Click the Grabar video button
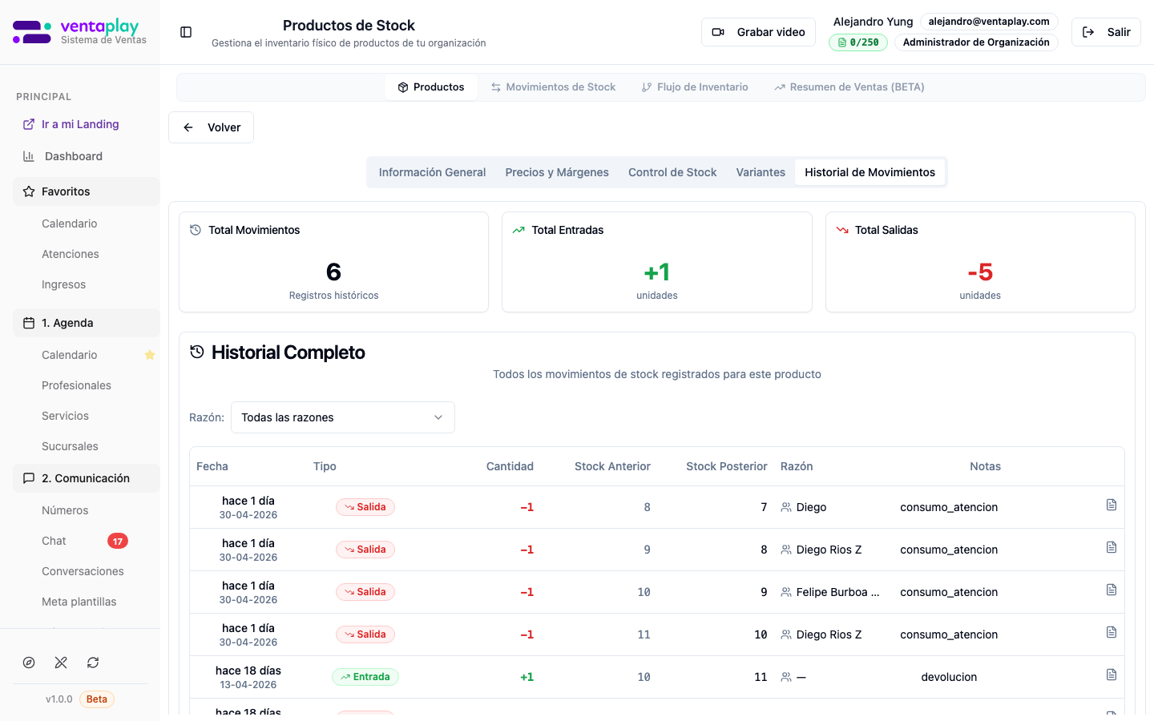Image resolution: width=1154 pixels, height=721 pixels. click(758, 32)
